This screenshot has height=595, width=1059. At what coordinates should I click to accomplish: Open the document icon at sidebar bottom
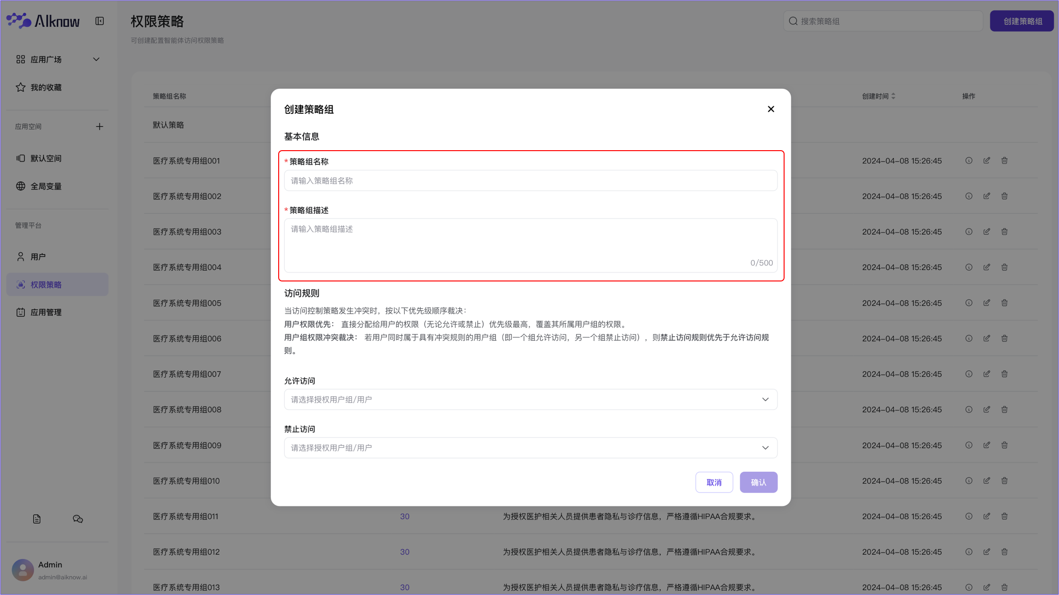pyautogui.click(x=37, y=519)
